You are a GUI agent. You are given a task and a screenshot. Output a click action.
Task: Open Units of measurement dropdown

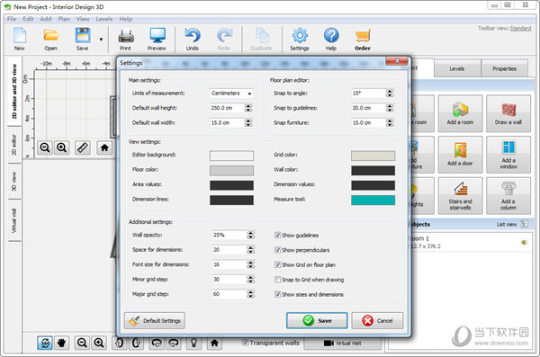tap(231, 94)
